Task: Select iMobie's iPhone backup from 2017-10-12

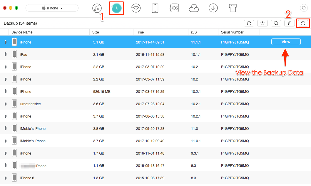Action: coord(33,141)
